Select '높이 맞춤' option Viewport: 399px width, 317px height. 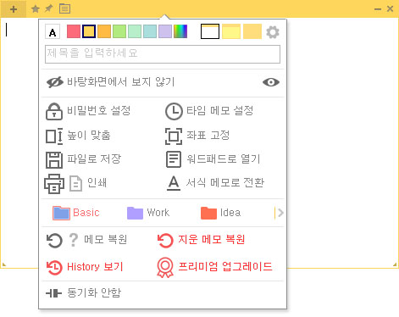pyautogui.click(x=89, y=136)
